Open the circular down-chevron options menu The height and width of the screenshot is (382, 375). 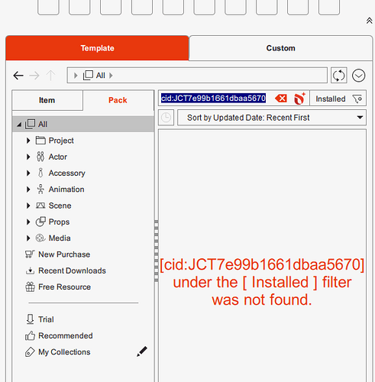point(358,76)
